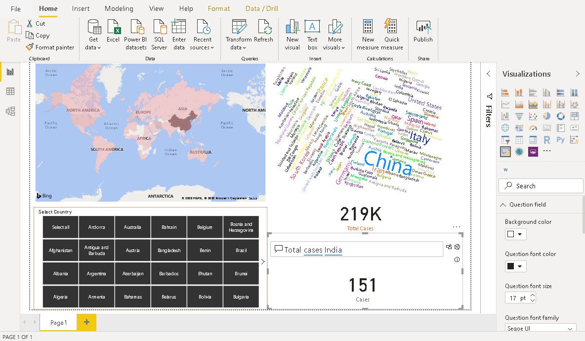
Task: Select the Scatter chart visual
Action: tap(533, 116)
